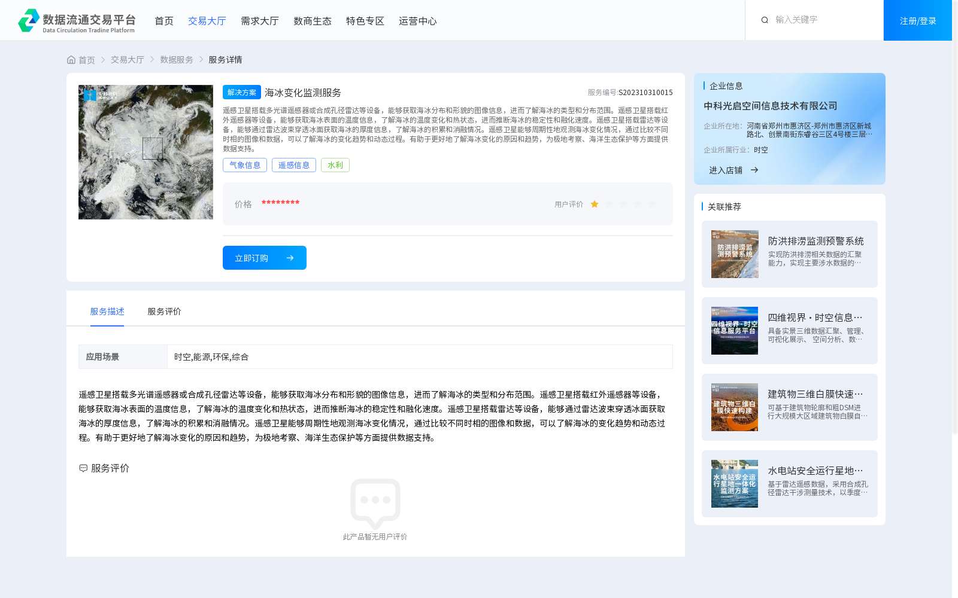
Task: Go to 数据服务 in the breadcrumb
Action: (177, 60)
